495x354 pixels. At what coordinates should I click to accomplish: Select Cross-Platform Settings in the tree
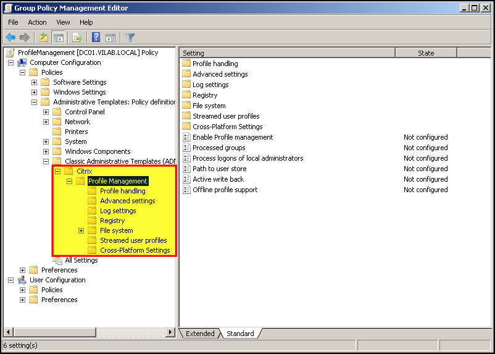pos(135,250)
